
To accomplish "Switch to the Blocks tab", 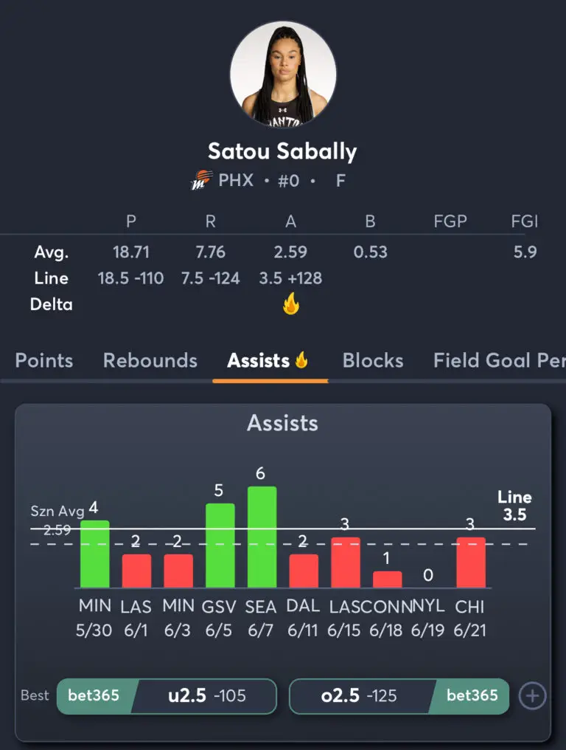I will [x=373, y=360].
